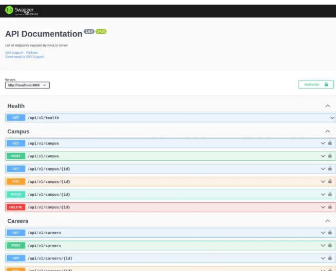Click lock icon on DELETE /api/v1/campus/{id} row

330,207
